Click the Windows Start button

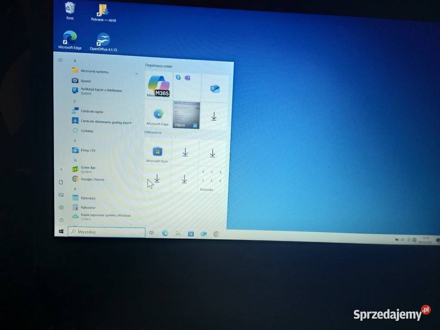pos(61,231)
